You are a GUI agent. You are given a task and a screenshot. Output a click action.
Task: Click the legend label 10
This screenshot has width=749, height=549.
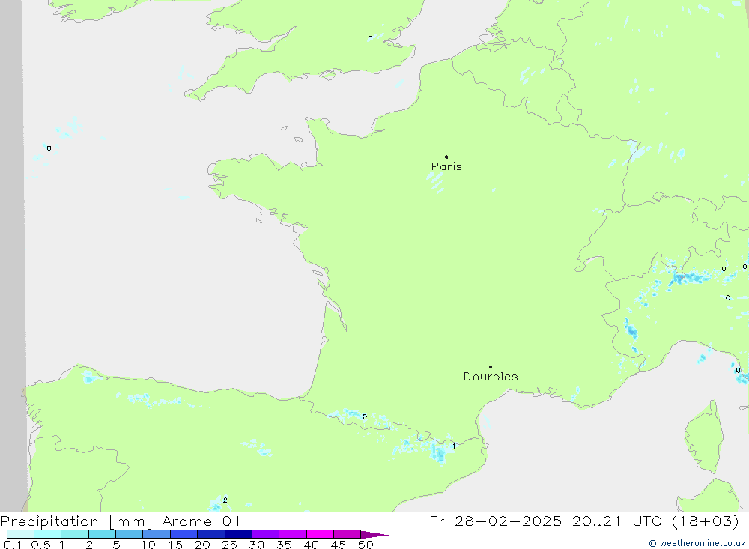148,545
